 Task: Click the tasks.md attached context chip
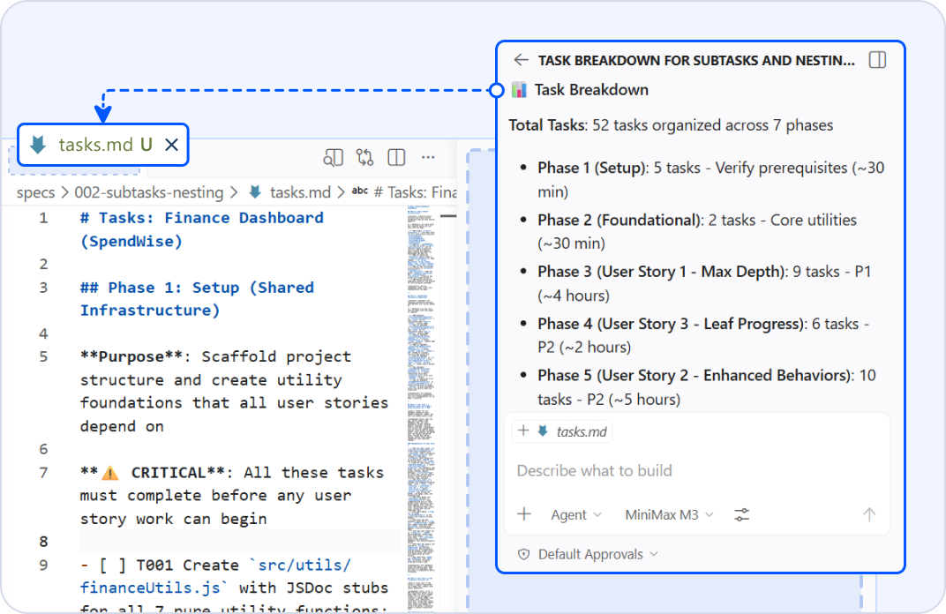tap(562, 432)
